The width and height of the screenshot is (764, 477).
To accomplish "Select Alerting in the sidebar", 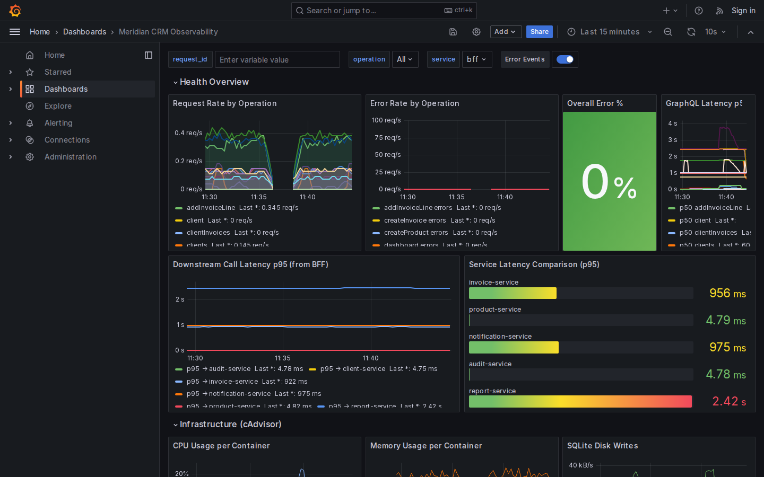I will pyautogui.click(x=58, y=123).
